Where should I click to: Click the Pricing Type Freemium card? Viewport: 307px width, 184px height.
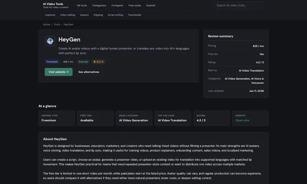pyautogui.click(x=56, y=118)
